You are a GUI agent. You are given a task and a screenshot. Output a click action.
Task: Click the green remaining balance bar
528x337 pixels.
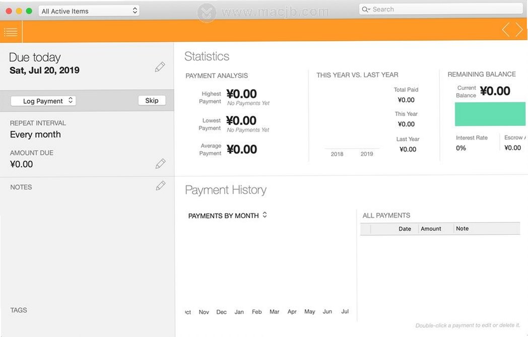490,114
